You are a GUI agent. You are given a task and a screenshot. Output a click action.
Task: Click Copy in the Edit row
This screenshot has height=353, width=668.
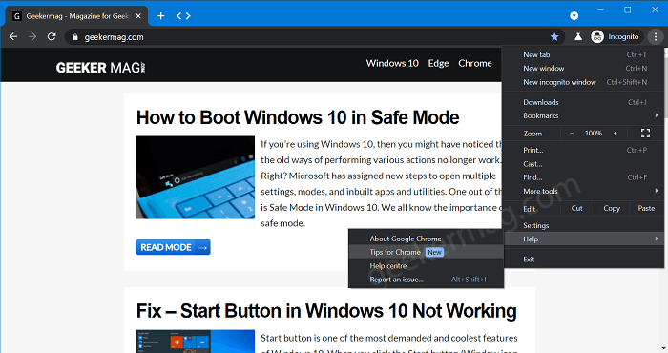point(612,208)
